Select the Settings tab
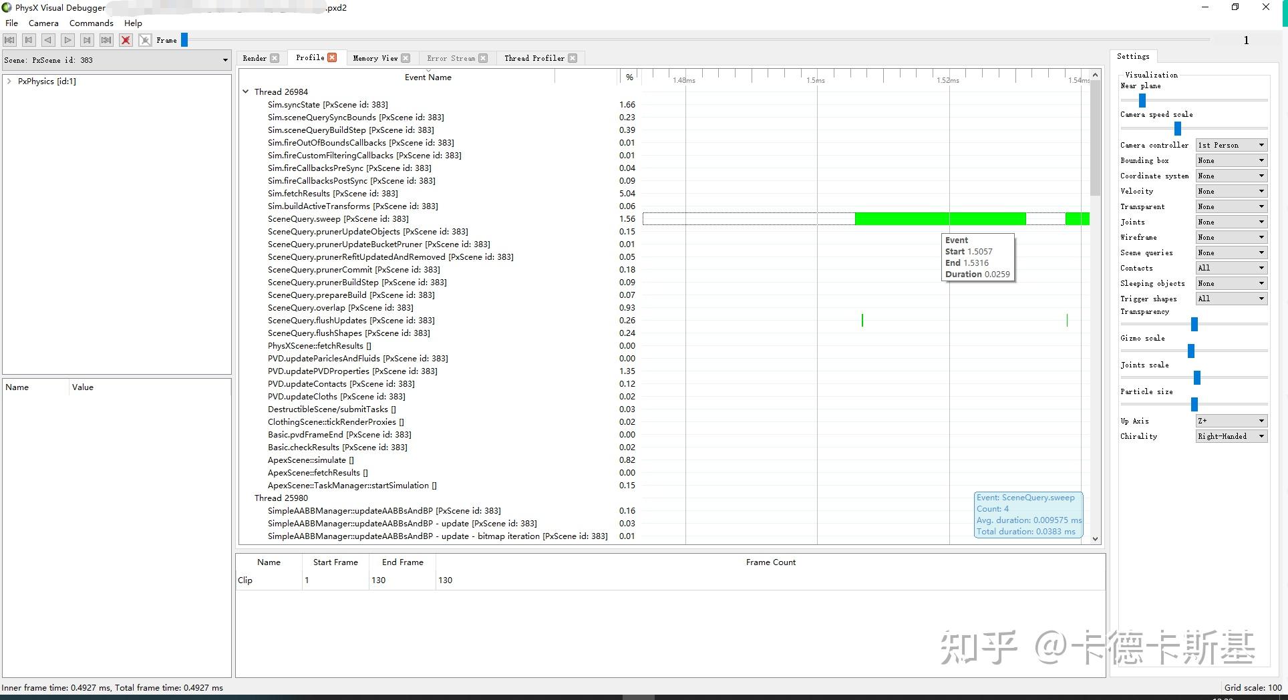Screen dimensions: 1288x700 pos(1133,56)
